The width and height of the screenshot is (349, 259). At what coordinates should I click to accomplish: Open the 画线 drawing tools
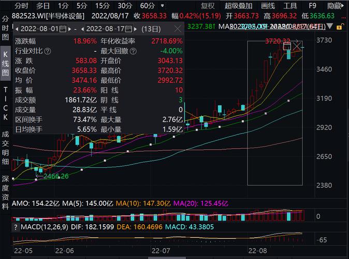click(268, 6)
